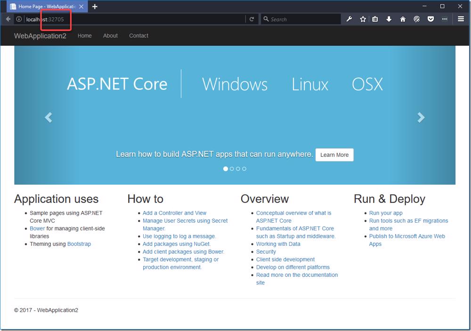Go to the browser home page icon
Image resolution: width=471 pixels, height=331 pixels.
(x=403, y=19)
